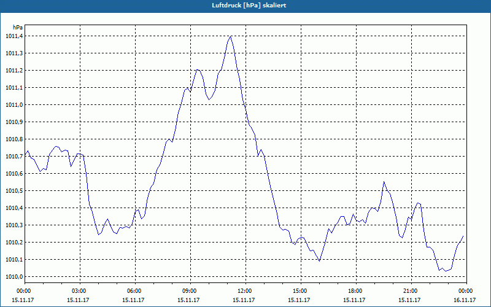Click the '1010,0' y-axis label

pyautogui.click(x=14, y=277)
